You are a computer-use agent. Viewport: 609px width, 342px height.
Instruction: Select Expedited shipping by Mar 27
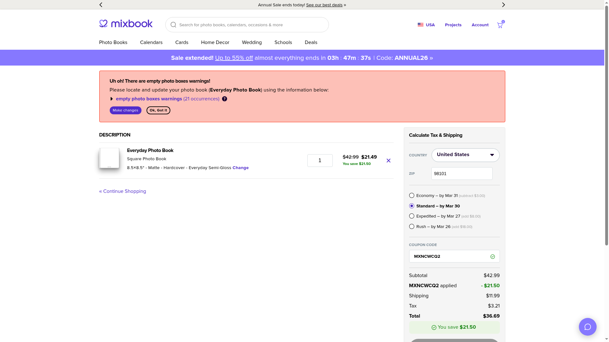[412, 216]
